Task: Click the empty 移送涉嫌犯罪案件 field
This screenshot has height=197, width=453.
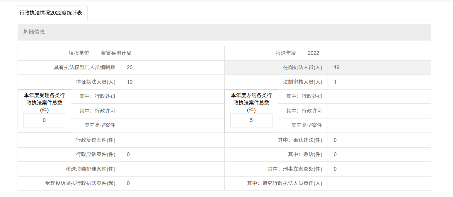Action: click(x=172, y=169)
